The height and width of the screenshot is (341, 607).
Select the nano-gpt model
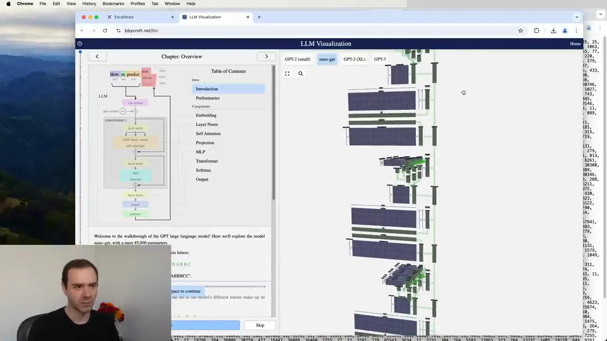327,59
